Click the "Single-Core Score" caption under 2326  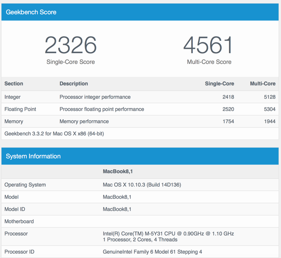click(71, 62)
